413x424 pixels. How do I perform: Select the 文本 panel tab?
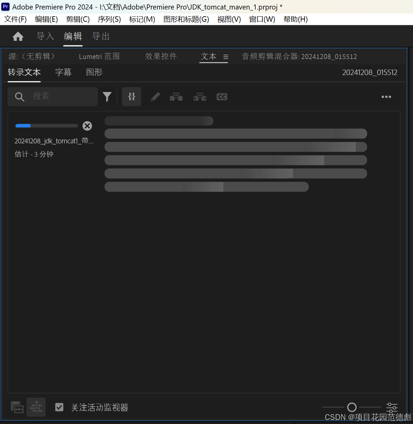click(x=209, y=56)
